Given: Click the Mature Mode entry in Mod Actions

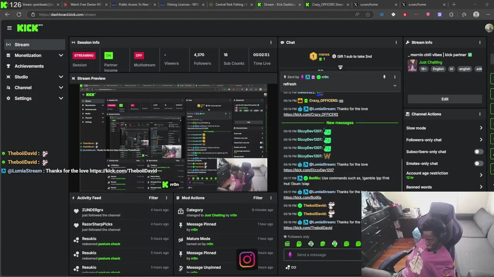Looking at the screenshot, I should pyautogui.click(x=225, y=241).
